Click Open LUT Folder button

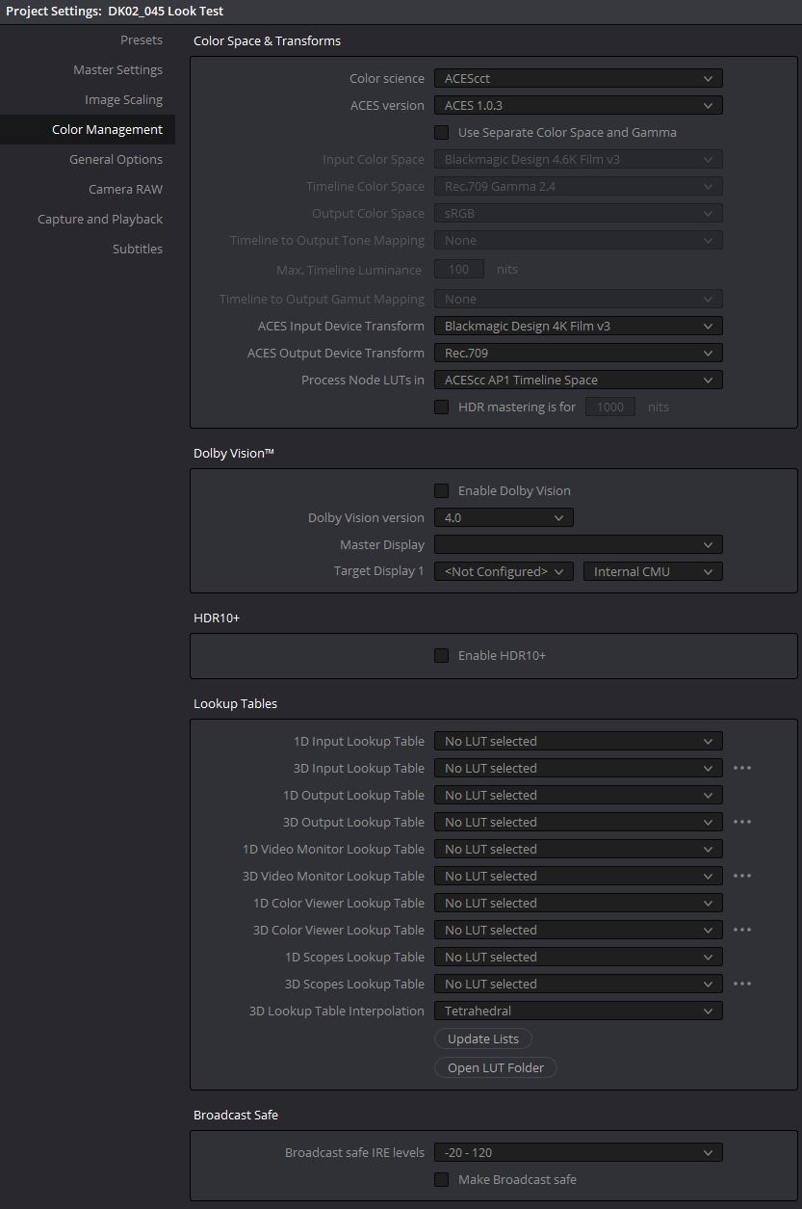(x=496, y=1067)
